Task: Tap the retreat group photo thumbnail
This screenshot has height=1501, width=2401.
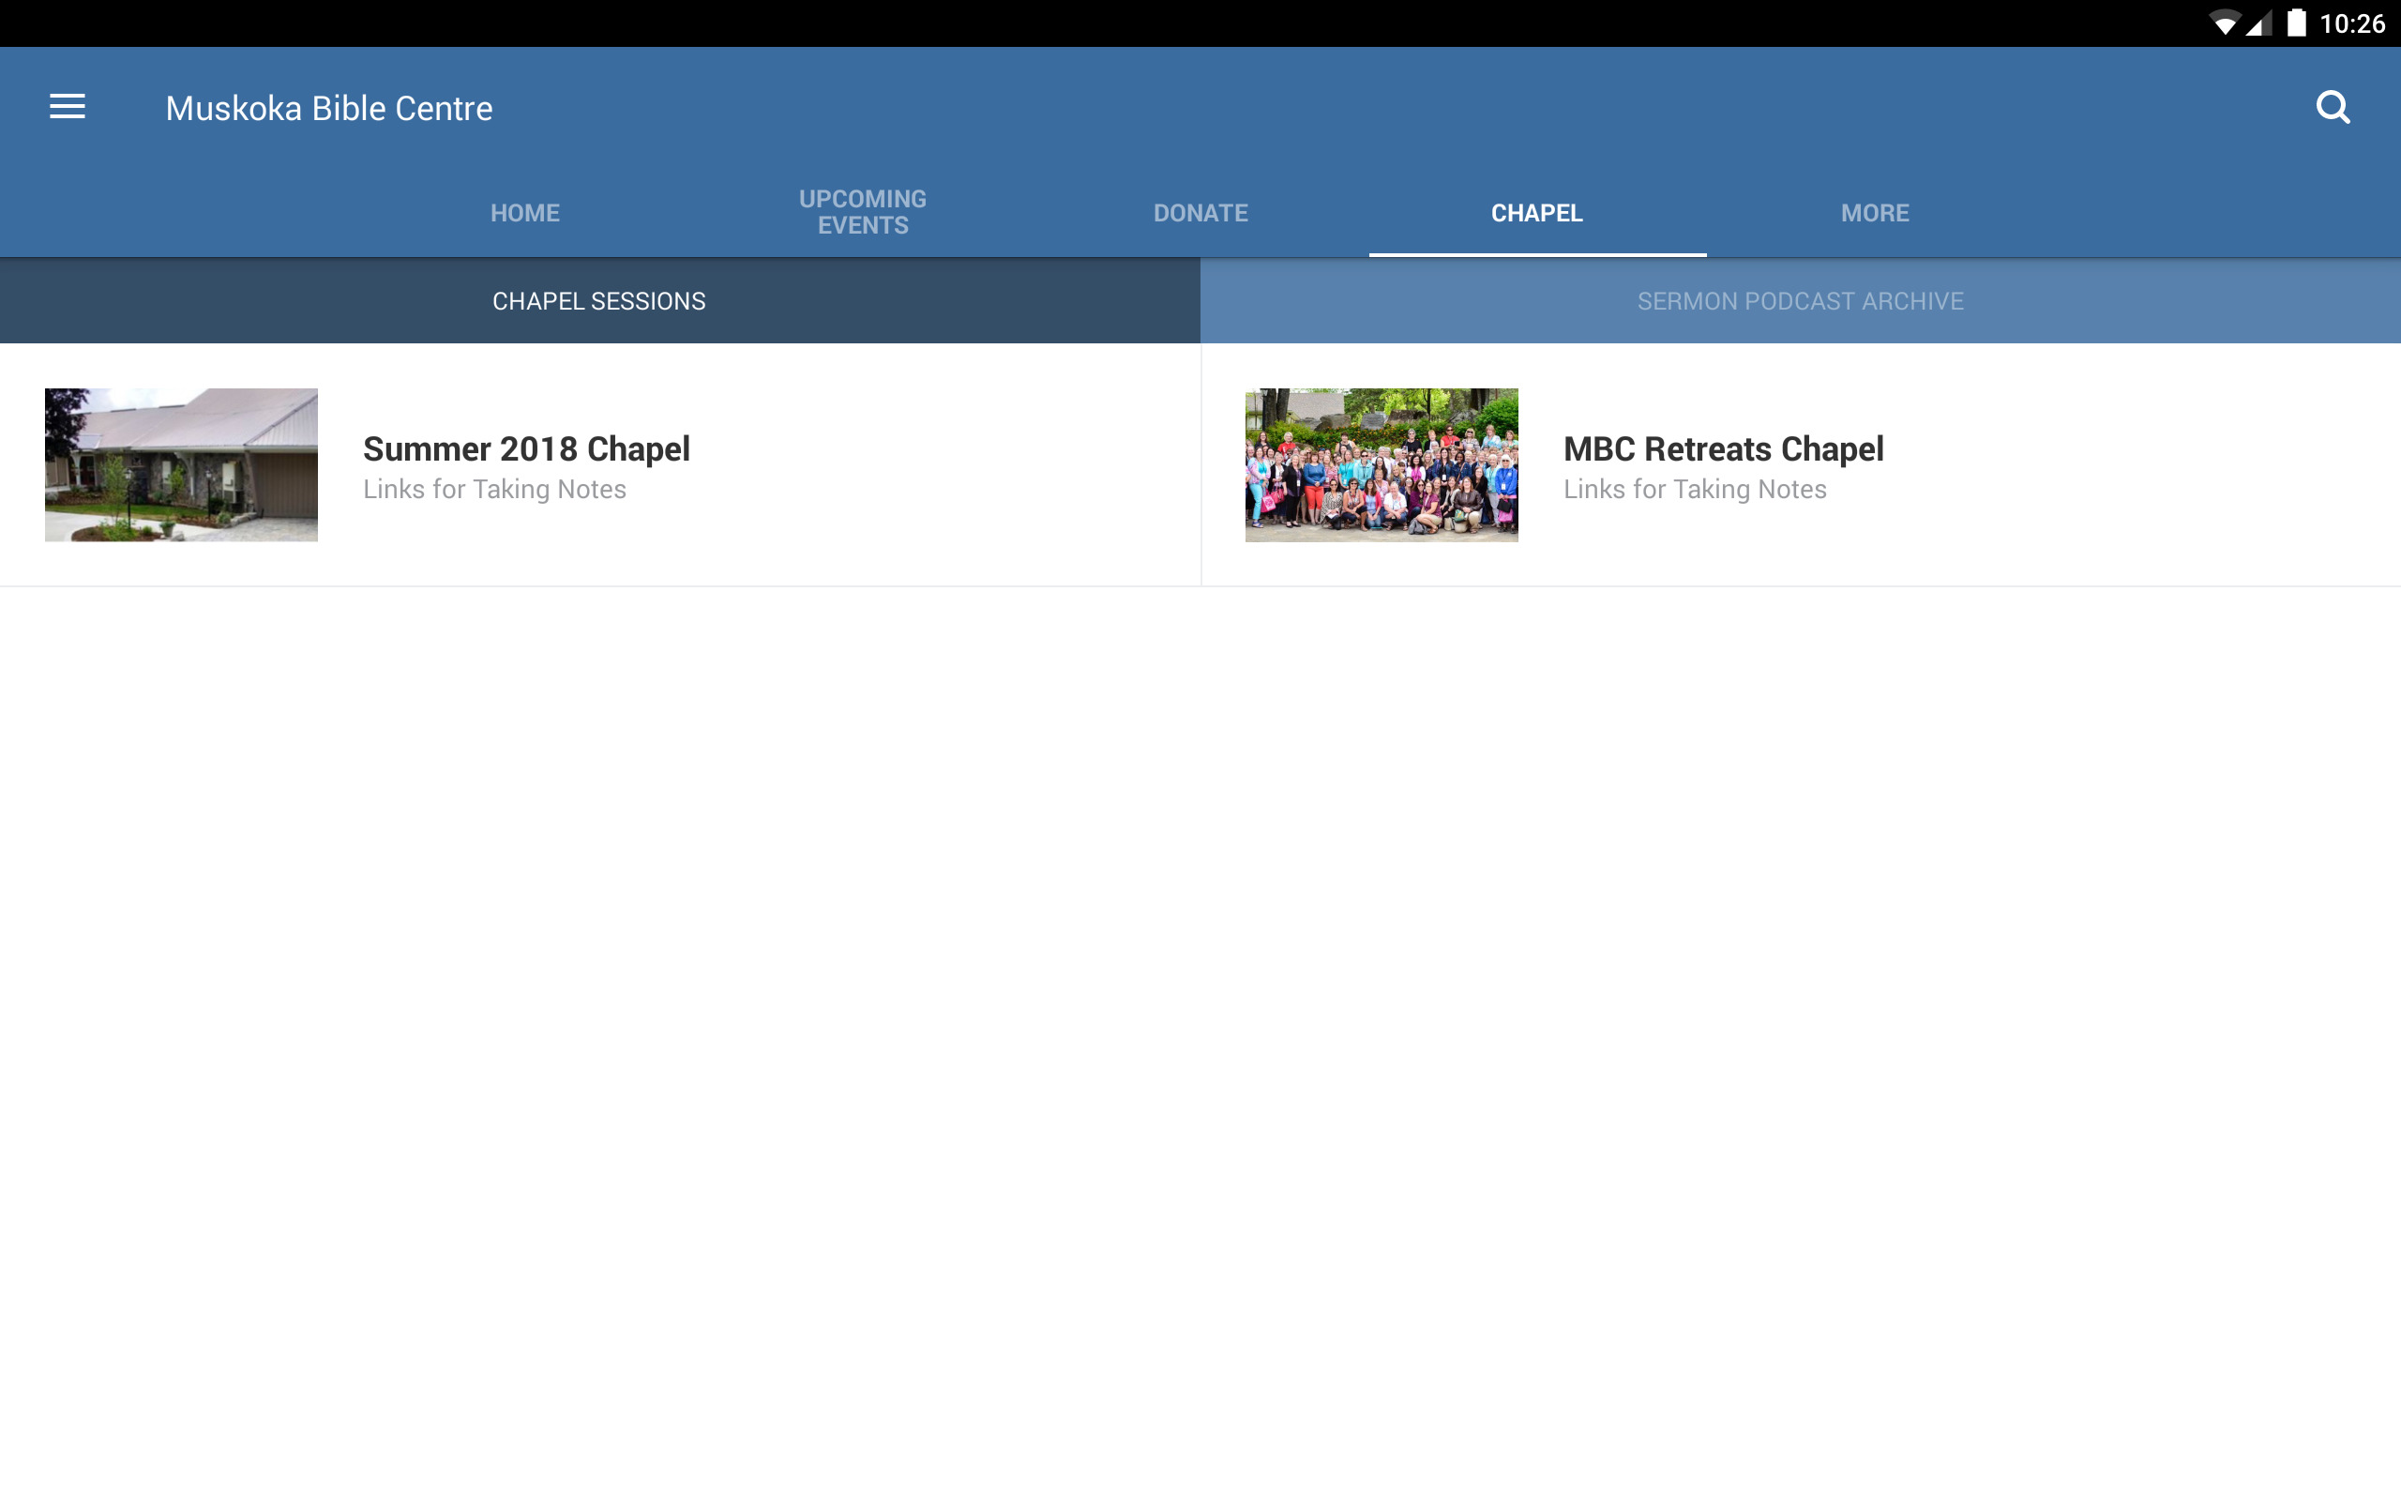Action: (x=1382, y=464)
